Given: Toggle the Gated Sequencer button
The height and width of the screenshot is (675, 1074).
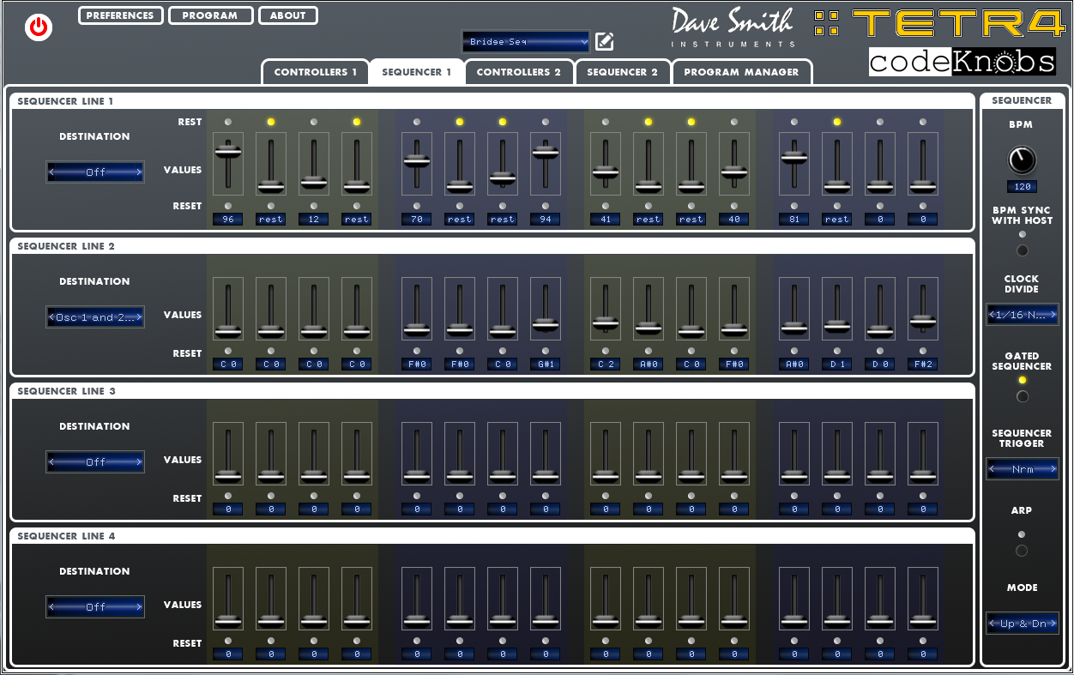Looking at the screenshot, I should click(1022, 396).
